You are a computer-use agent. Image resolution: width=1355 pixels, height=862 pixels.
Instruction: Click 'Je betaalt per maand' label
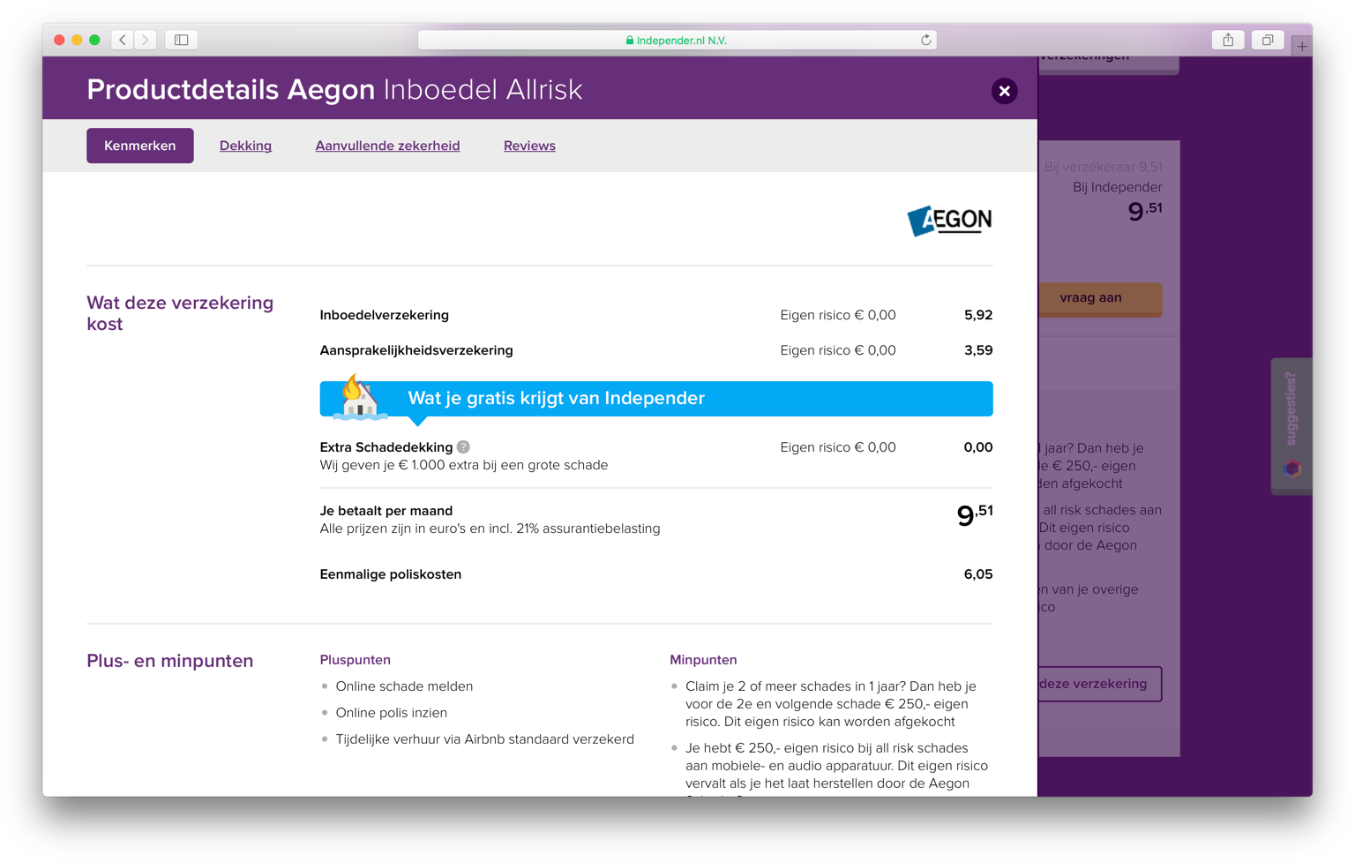pyautogui.click(x=386, y=511)
